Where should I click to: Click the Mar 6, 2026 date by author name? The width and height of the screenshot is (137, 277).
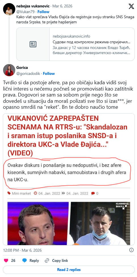pos(63,6)
